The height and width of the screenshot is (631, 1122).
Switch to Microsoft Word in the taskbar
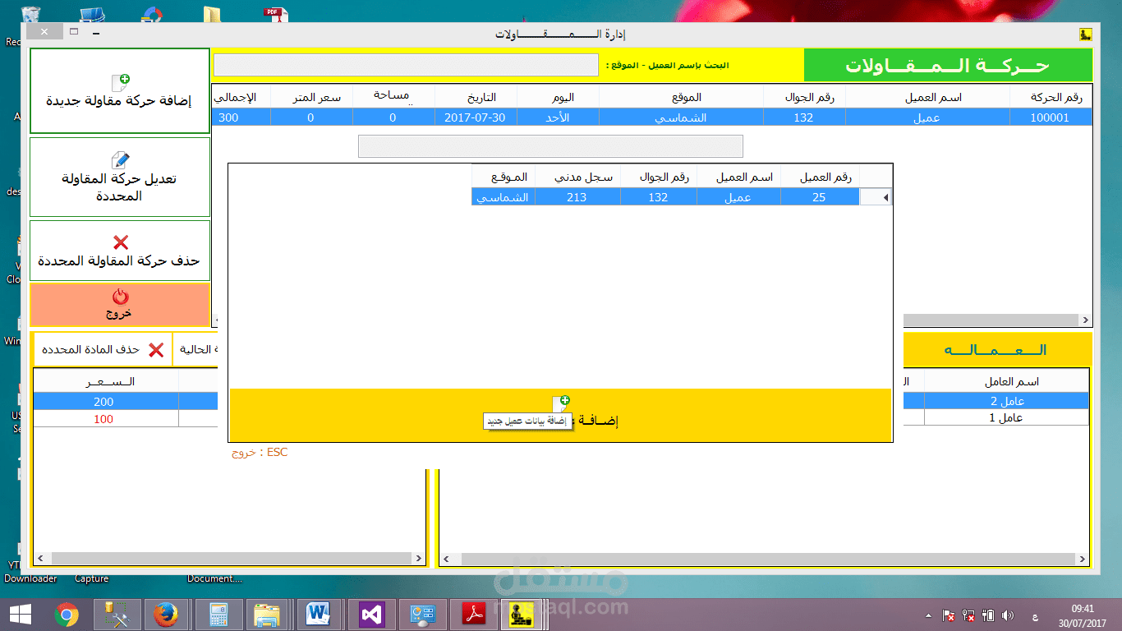(x=320, y=614)
